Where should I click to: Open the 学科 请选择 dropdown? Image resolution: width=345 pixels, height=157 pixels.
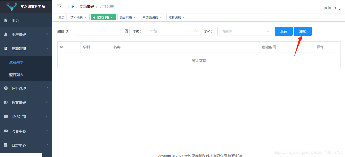[x=244, y=31]
